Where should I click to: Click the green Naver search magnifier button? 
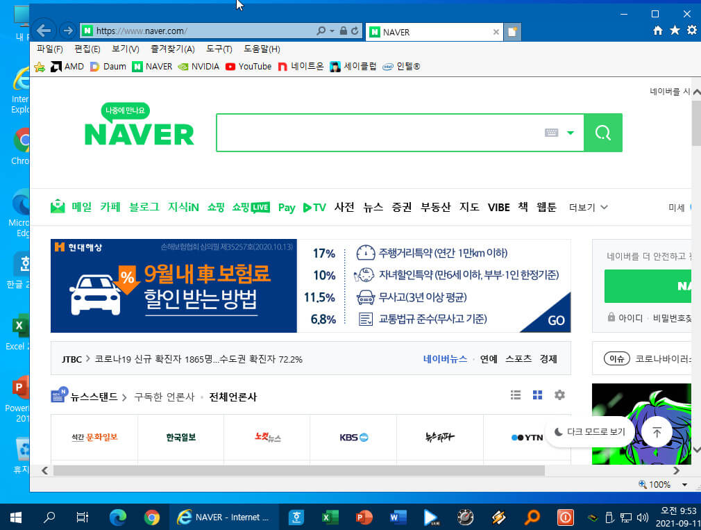602,133
